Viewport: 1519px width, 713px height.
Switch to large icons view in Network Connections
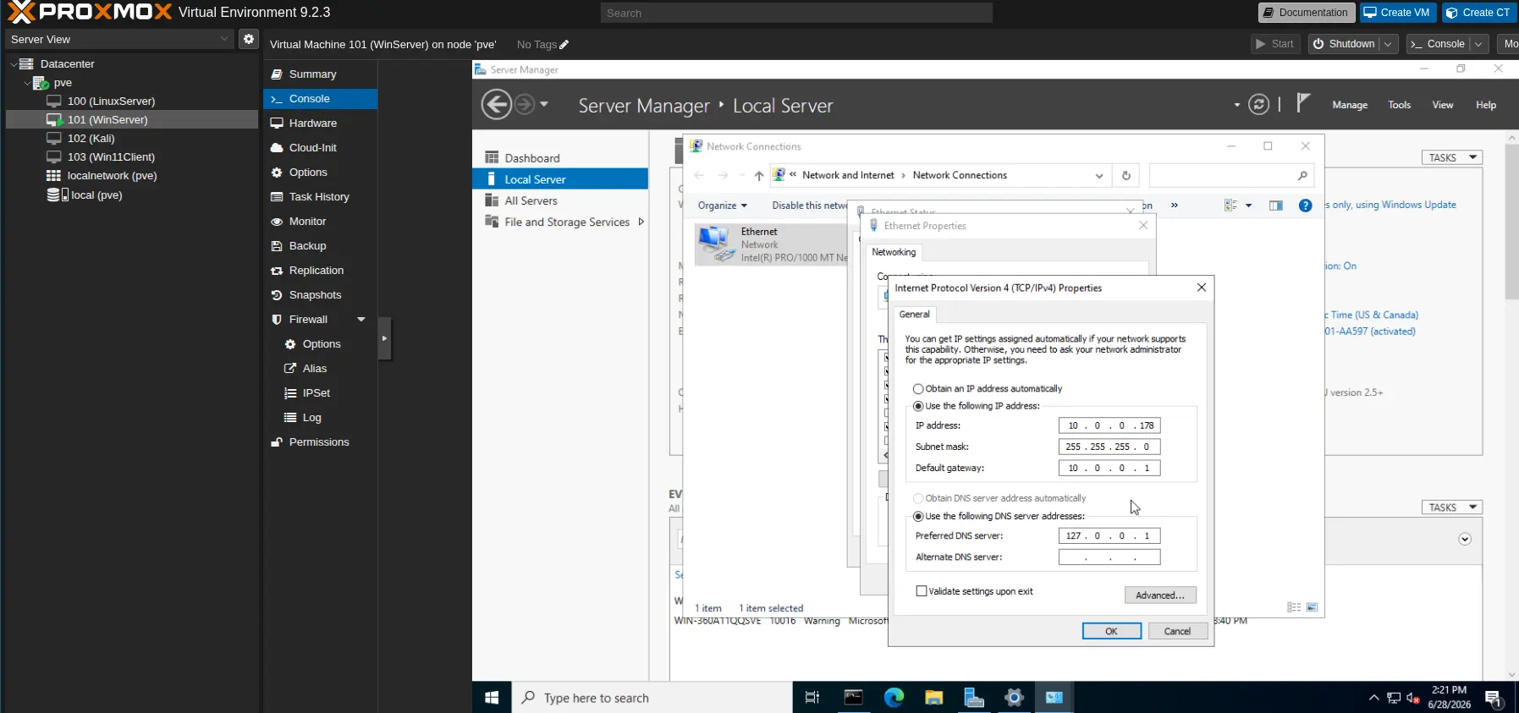1313,607
